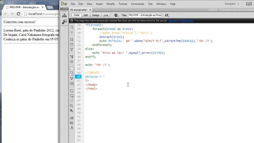The image size is (254, 143).
Task: Go forward in the Chrome browser
Action: point(12,14)
